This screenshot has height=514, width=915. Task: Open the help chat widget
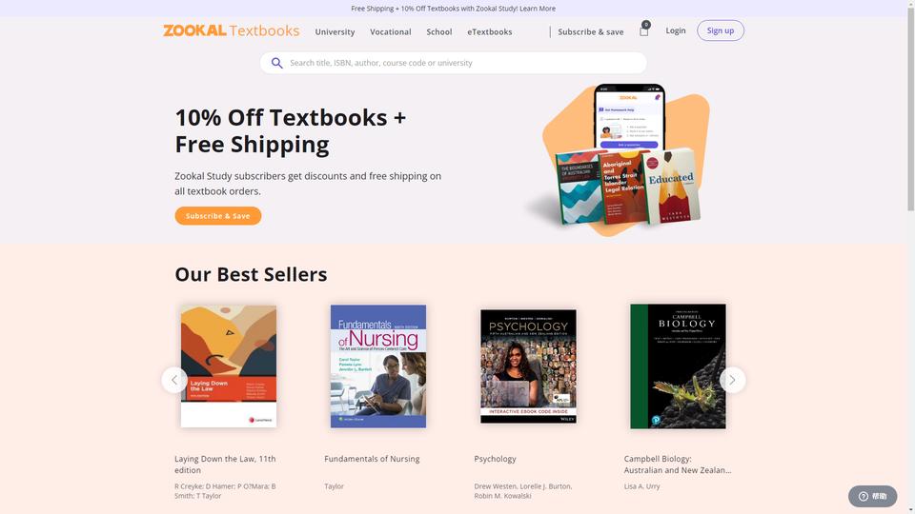click(872, 496)
